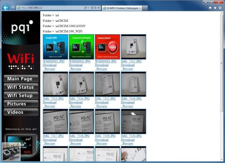Viewport: 225px width, 163px height.
Task: Click the pqi logo in sidebar
Action: [22, 27]
